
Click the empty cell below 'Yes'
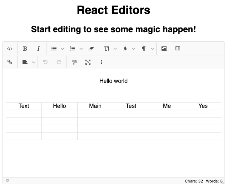[203, 114]
